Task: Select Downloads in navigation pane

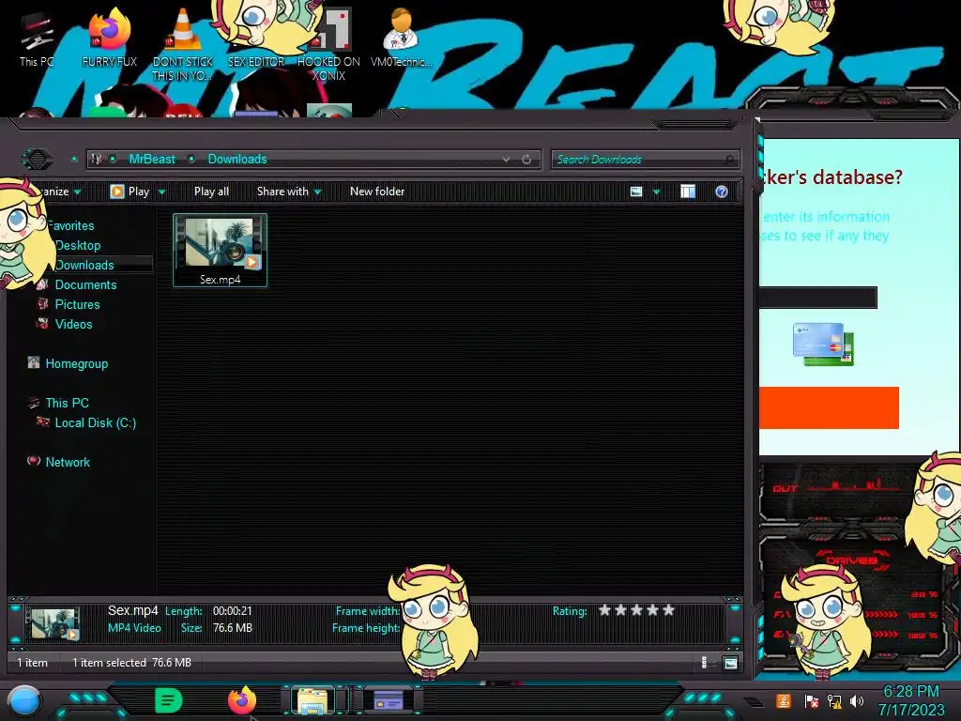Action: [84, 265]
